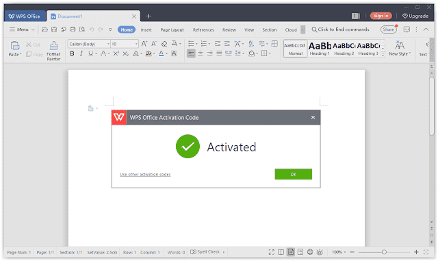Click the font color A button

click(162, 53)
